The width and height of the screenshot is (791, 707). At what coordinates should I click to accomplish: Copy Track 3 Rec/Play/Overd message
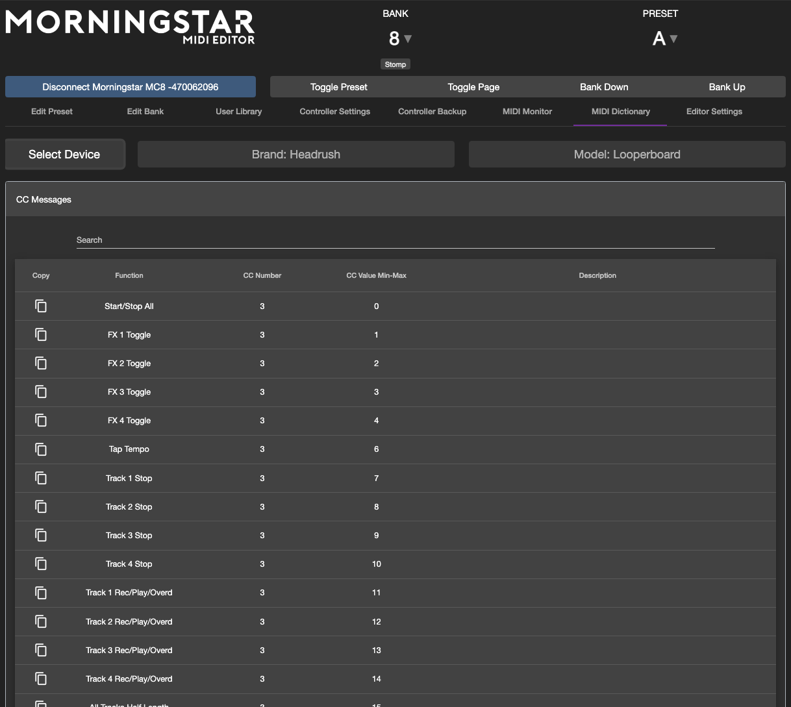[41, 650]
